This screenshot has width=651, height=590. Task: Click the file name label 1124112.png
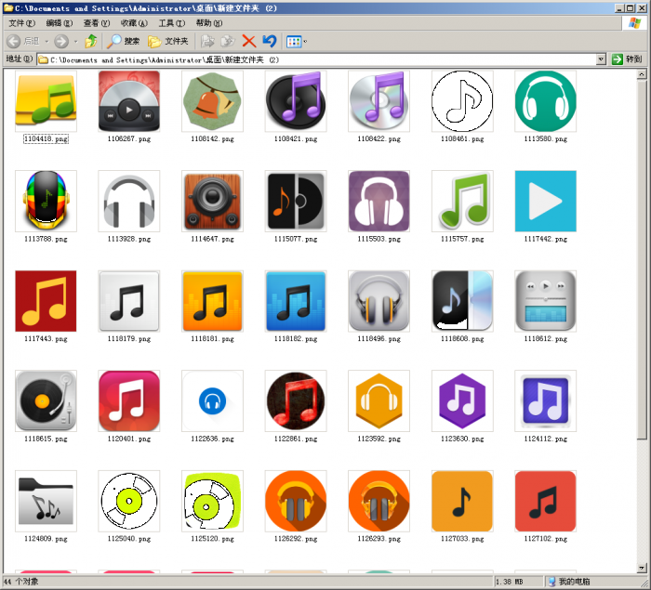(x=546, y=439)
